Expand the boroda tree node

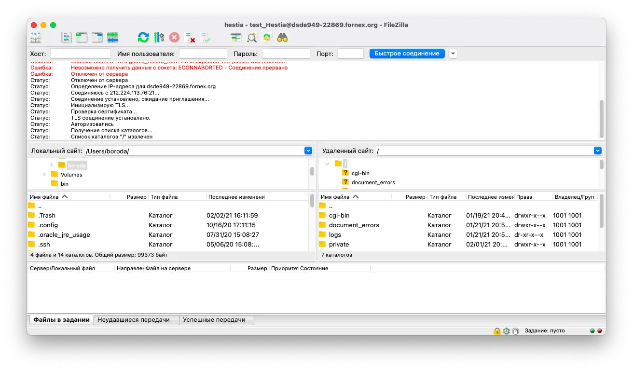[x=52, y=165]
